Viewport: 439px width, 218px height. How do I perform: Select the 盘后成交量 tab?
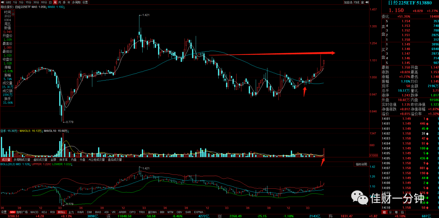click(115, 160)
